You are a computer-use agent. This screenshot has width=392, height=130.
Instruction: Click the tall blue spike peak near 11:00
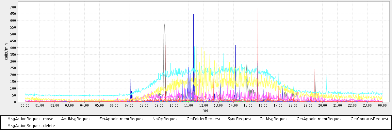point(193,15)
